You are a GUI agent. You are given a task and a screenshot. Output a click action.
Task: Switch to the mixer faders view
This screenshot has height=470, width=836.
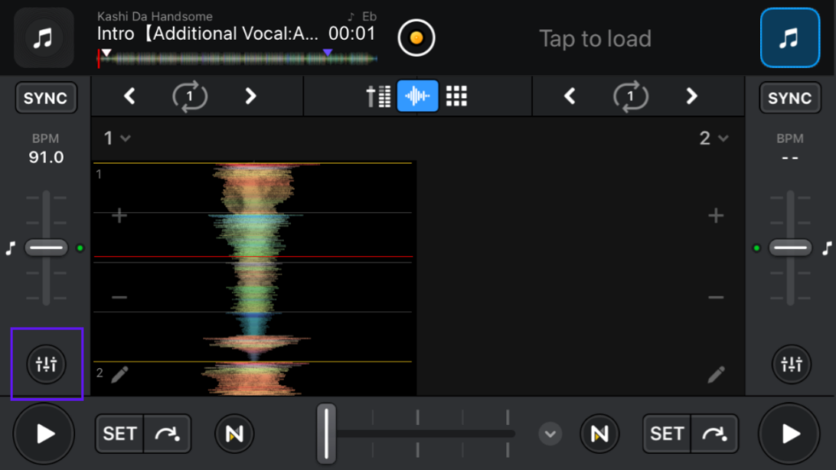(378, 96)
